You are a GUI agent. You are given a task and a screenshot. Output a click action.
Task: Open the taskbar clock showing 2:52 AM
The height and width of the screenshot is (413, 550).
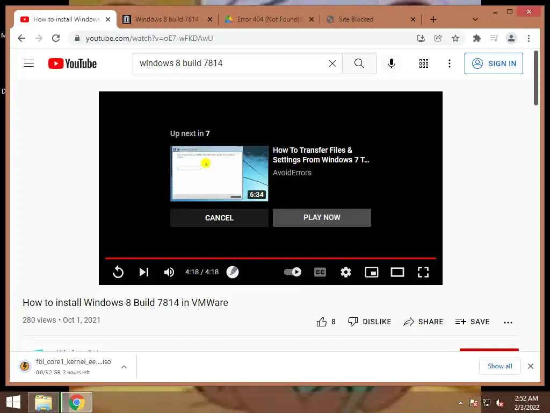click(526, 403)
